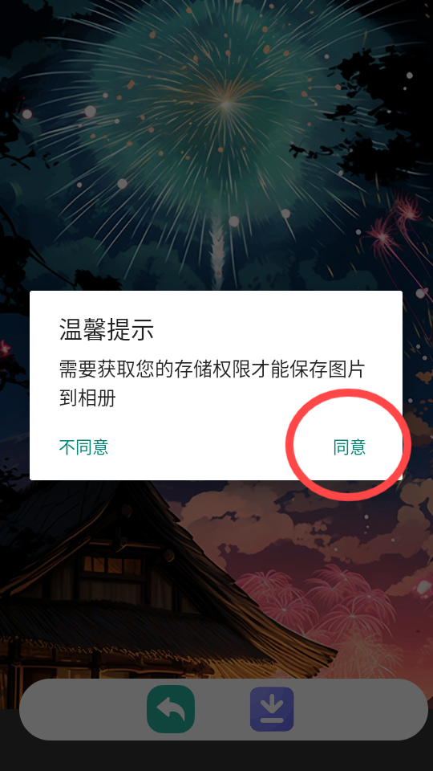
Task: Tap the 到相册 text line in dialog
Action: pos(87,398)
